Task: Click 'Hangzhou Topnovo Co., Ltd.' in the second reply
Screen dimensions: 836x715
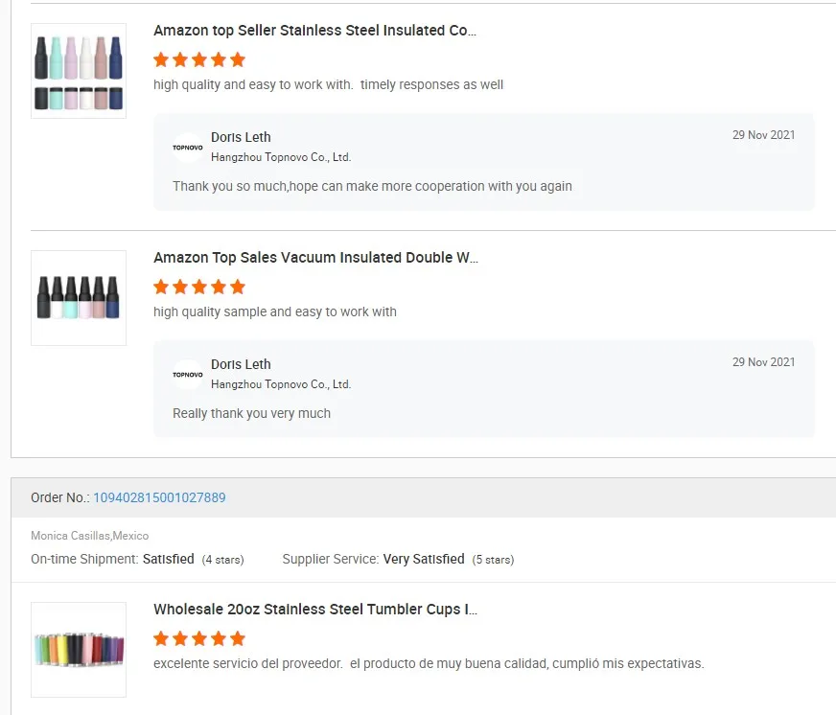Action: point(281,384)
